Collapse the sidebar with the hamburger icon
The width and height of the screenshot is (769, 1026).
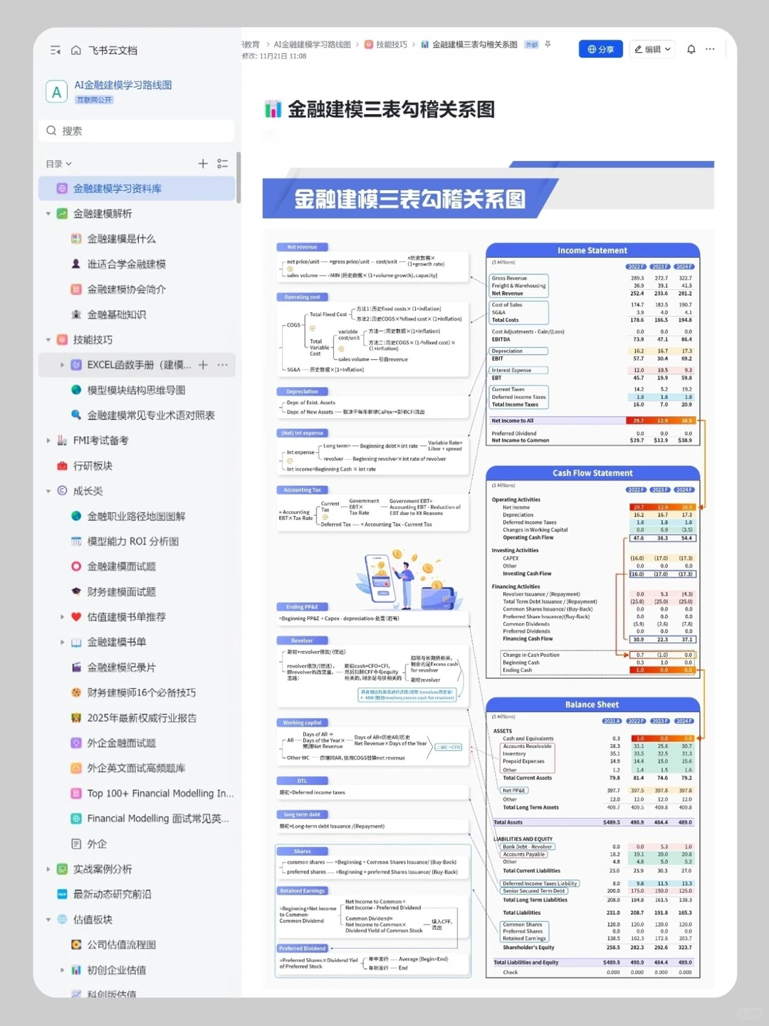[55, 50]
